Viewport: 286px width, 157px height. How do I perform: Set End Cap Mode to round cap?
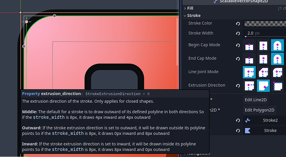click(277, 59)
